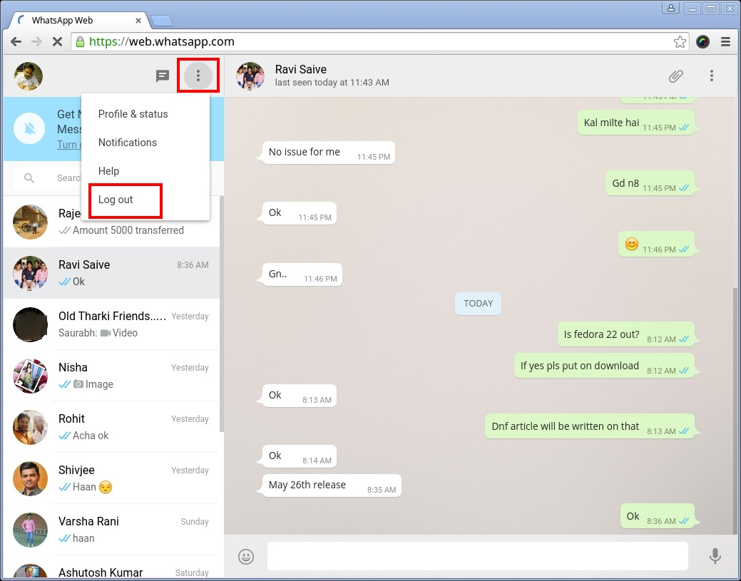Click Nisha's avatar in chat list
The image size is (741, 581).
tap(30, 376)
